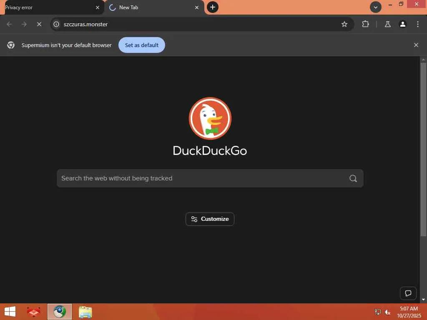Open File Explorer from taskbar

(85, 312)
